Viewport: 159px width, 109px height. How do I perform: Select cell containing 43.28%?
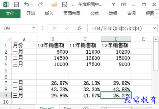pyautogui.click(x=53, y=89)
